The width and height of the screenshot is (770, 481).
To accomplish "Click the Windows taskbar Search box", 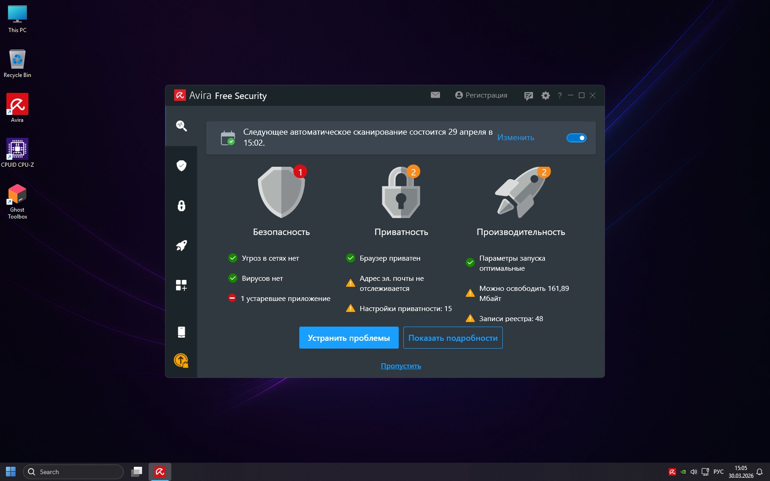I will [73, 472].
